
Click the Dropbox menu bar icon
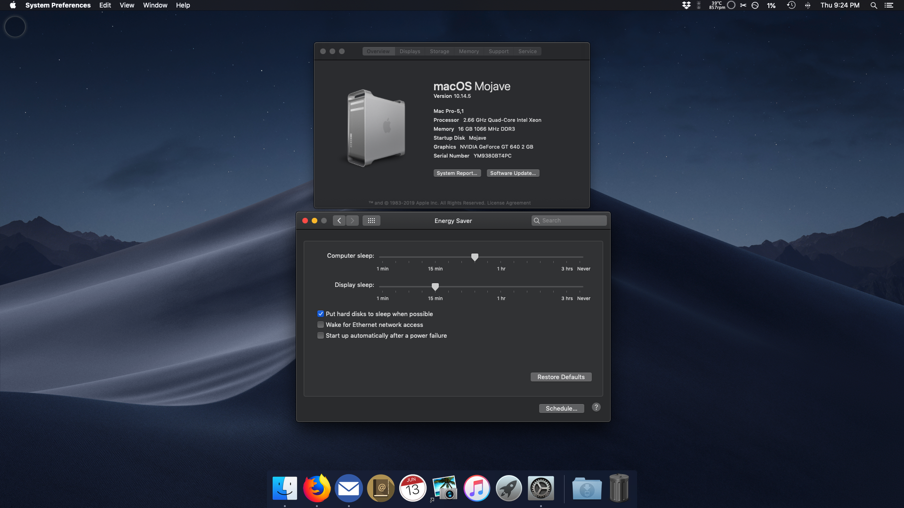click(x=686, y=5)
